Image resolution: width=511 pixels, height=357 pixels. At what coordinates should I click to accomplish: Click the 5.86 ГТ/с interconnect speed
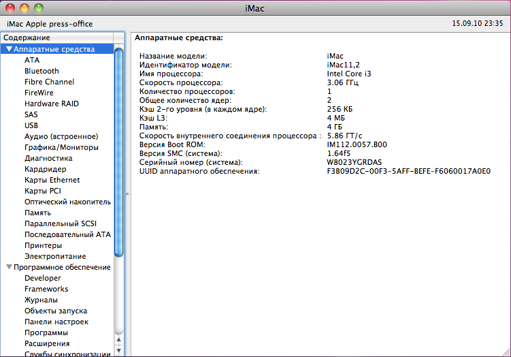pos(344,136)
